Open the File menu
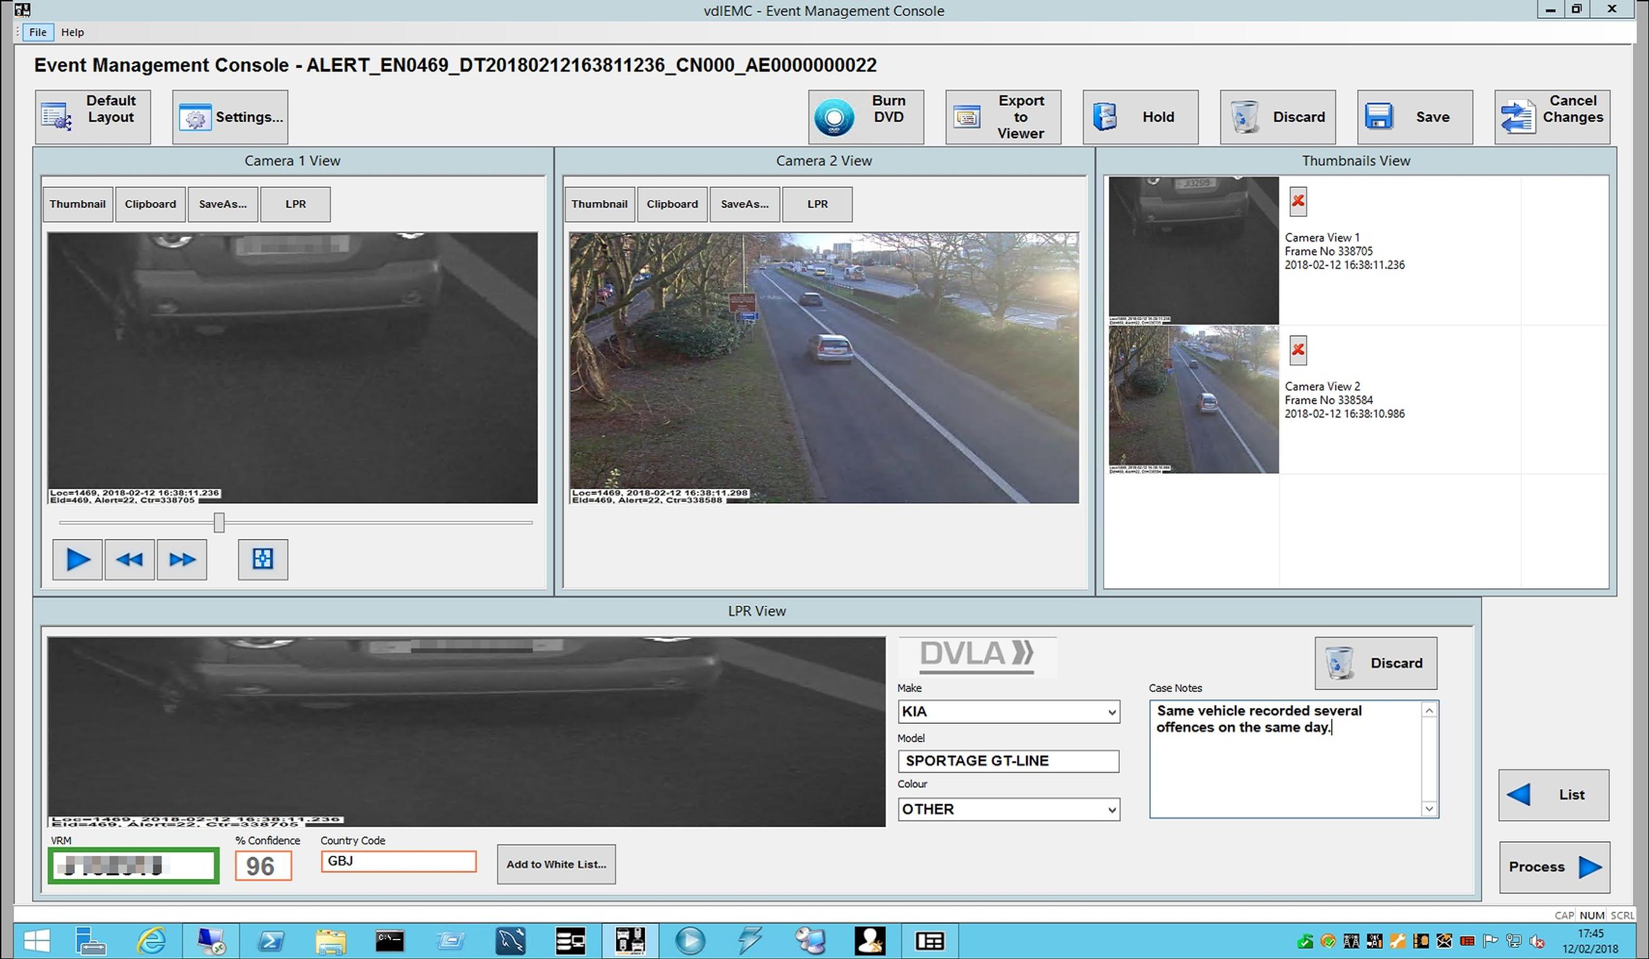 pos(37,32)
